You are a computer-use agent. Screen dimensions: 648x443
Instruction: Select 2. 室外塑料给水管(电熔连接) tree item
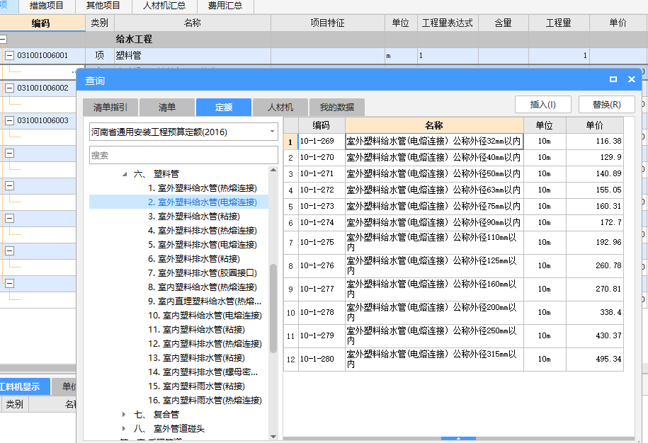[x=203, y=202]
